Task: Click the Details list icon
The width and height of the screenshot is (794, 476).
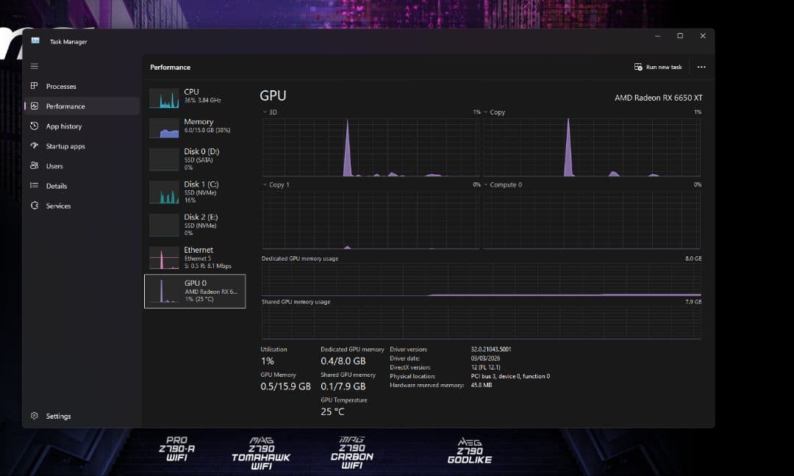Action: point(35,186)
